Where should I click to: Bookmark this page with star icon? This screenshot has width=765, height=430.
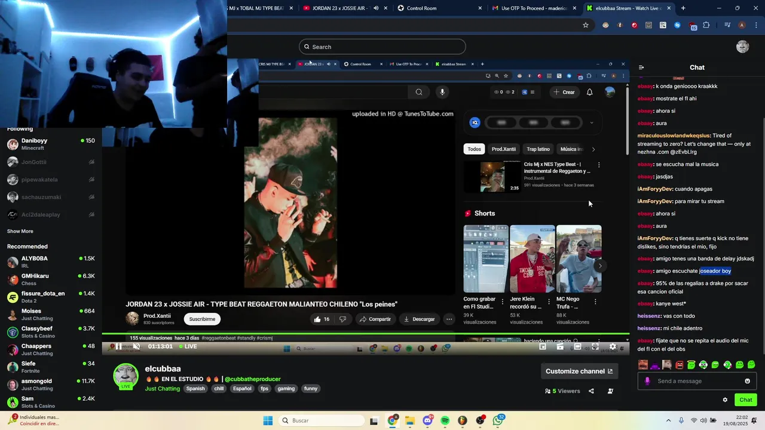pyautogui.click(x=586, y=25)
